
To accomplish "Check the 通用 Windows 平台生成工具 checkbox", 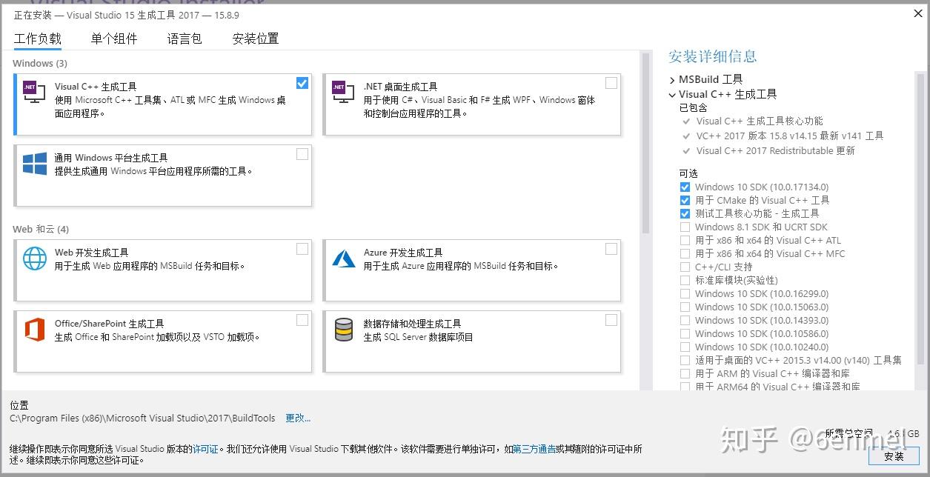I will coord(302,154).
